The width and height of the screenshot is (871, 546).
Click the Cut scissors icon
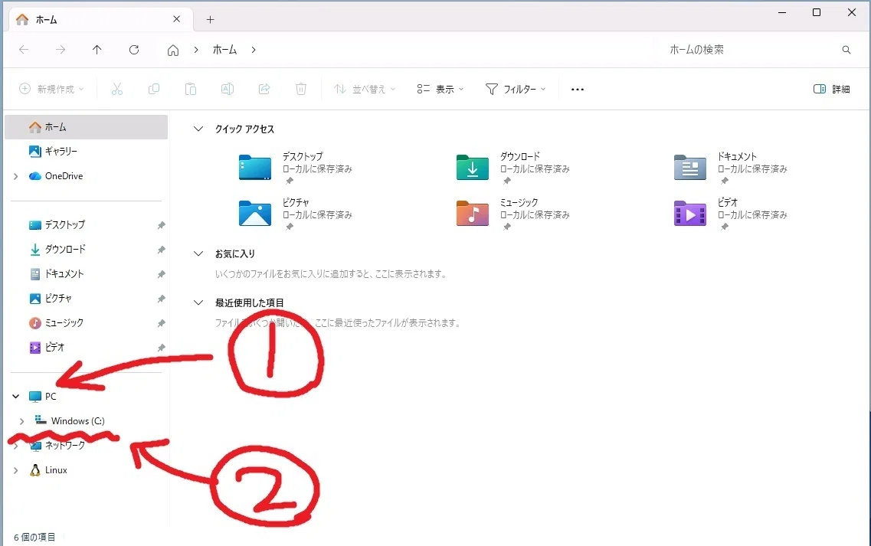(x=116, y=89)
